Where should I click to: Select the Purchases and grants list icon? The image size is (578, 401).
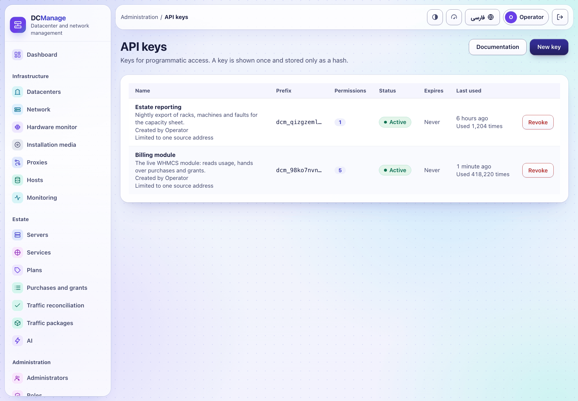pyautogui.click(x=18, y=288)
